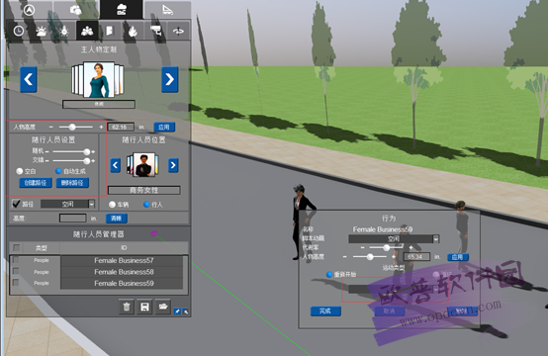Select the Female Business57 ID row

[x=122, y=261]
